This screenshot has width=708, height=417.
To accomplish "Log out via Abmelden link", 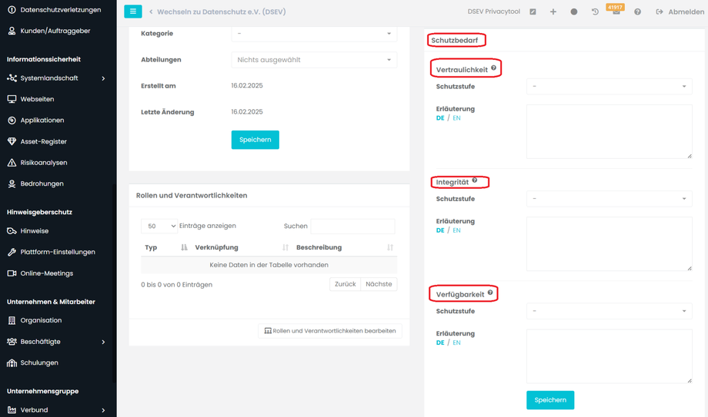I will [x=680, y=12].
